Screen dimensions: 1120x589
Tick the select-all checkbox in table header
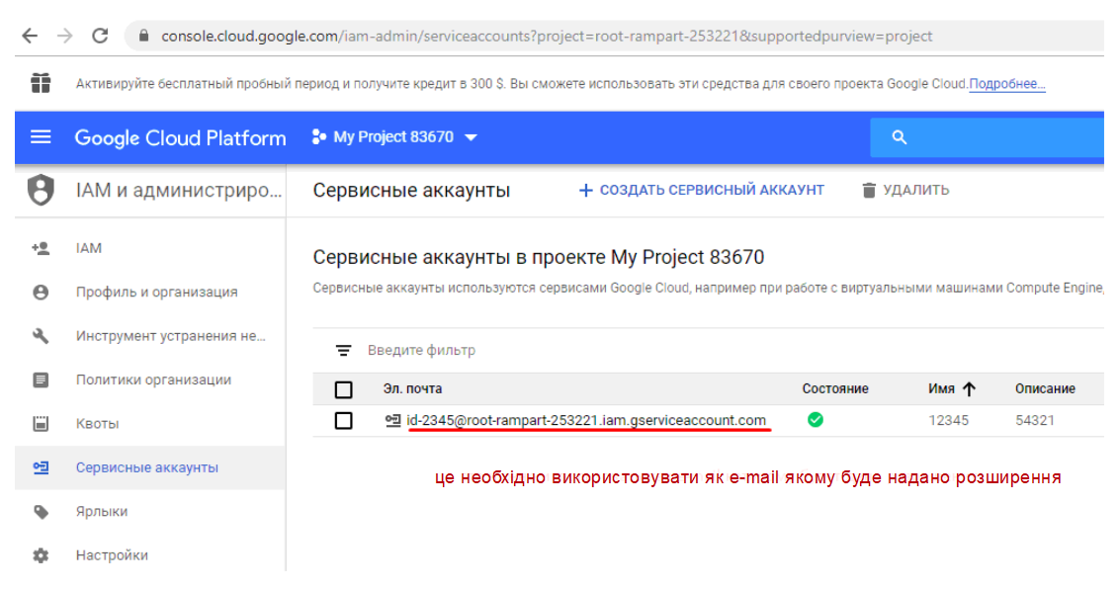pos(344,389)
